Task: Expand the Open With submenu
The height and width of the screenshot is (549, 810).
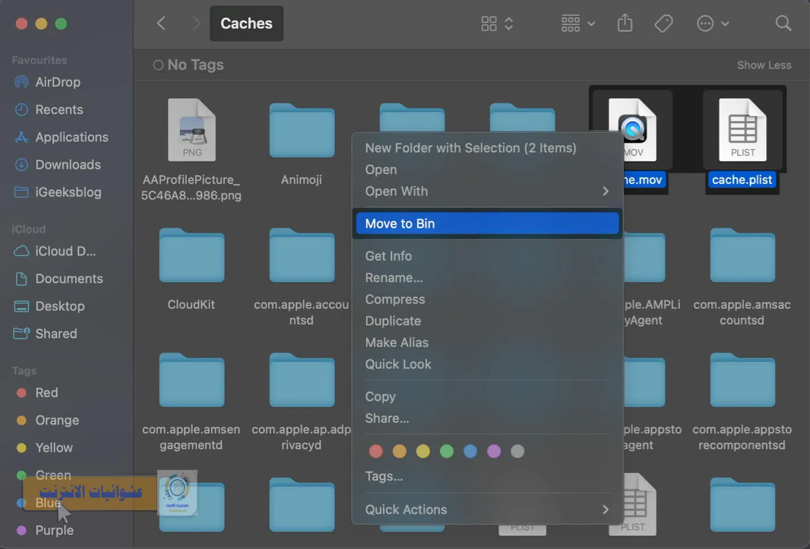Action: pyautogui.click(x=487, y=191)
